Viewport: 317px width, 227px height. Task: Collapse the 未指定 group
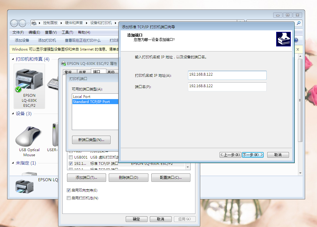[x=13, y=163]
